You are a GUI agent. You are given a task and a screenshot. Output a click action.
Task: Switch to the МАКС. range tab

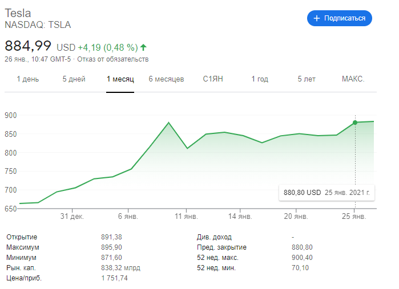click(353, 79)
